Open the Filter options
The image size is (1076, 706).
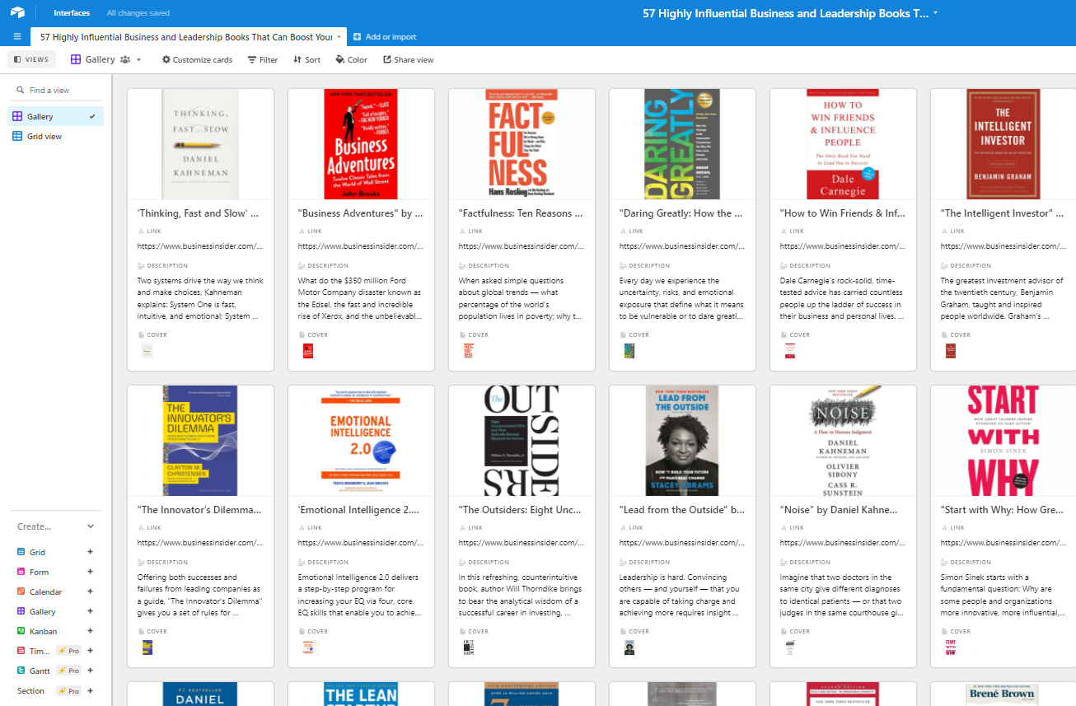click(263, 59)
